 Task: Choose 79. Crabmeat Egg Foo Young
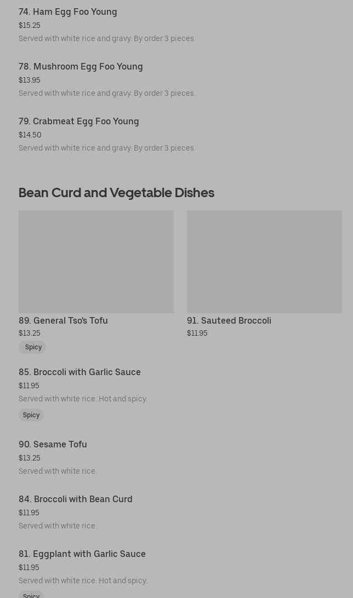[x=79, y=121]
